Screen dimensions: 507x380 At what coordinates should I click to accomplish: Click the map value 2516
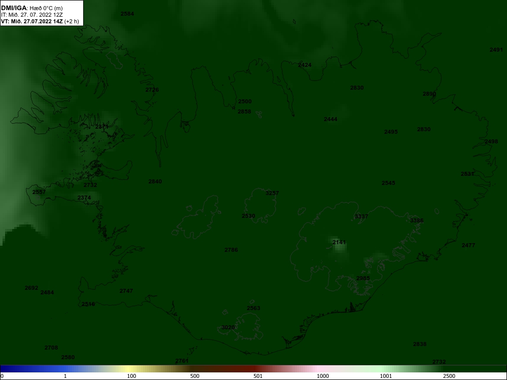pos(88,304)
